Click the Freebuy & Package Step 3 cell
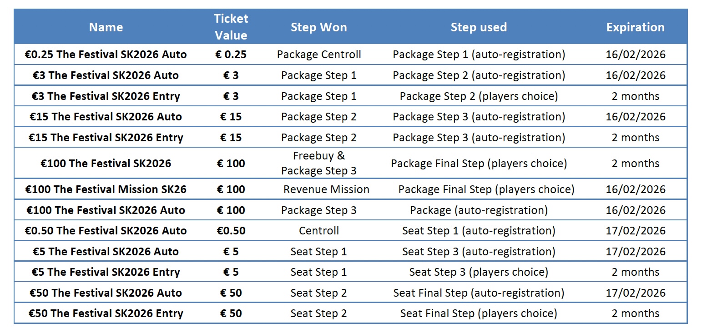 click(x=318, y=164)
